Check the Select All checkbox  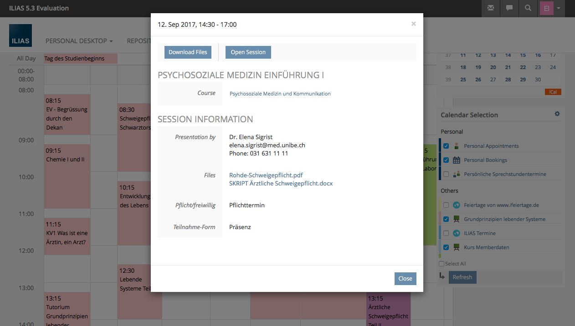[441, 264]
